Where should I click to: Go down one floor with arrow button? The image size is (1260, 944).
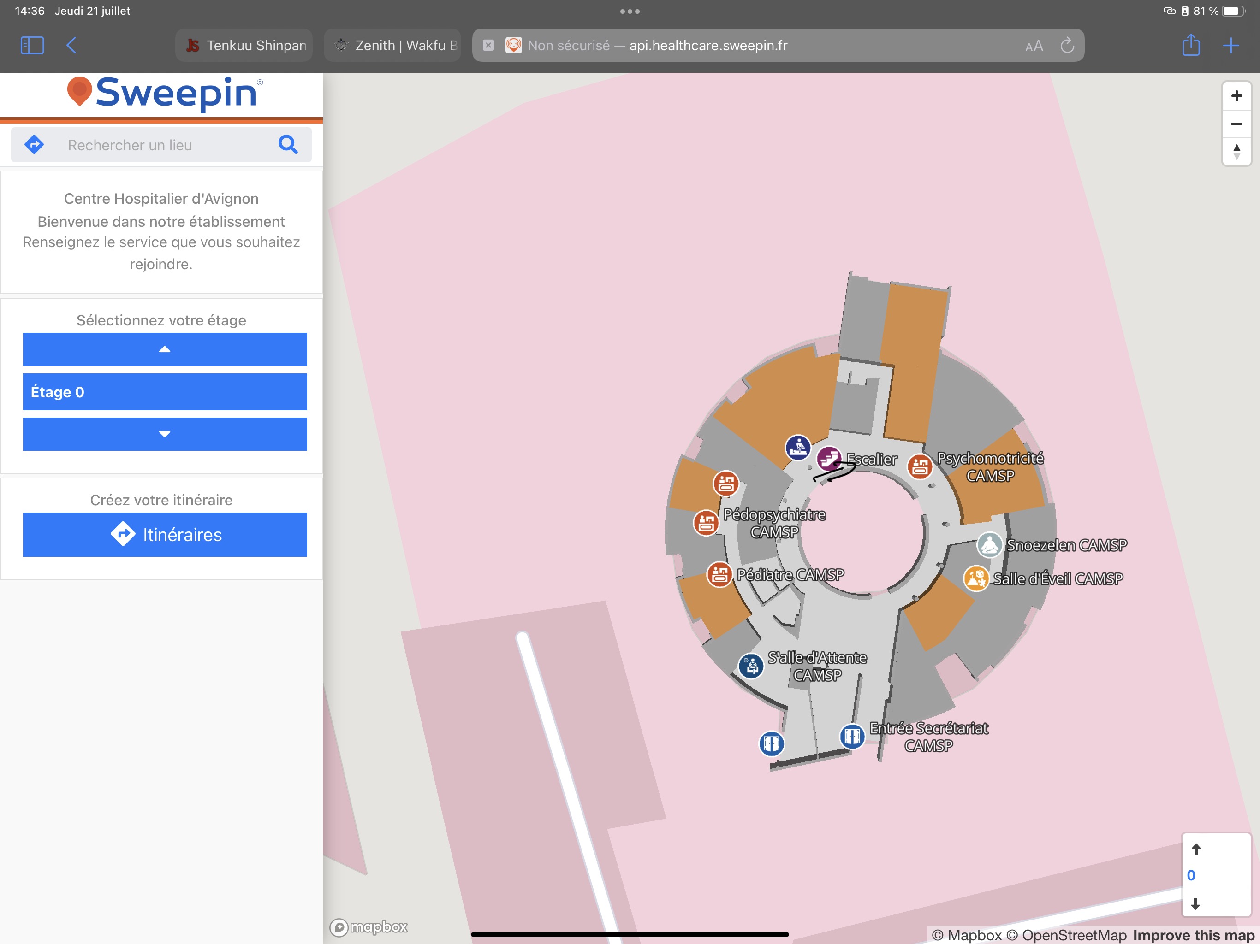165,434
